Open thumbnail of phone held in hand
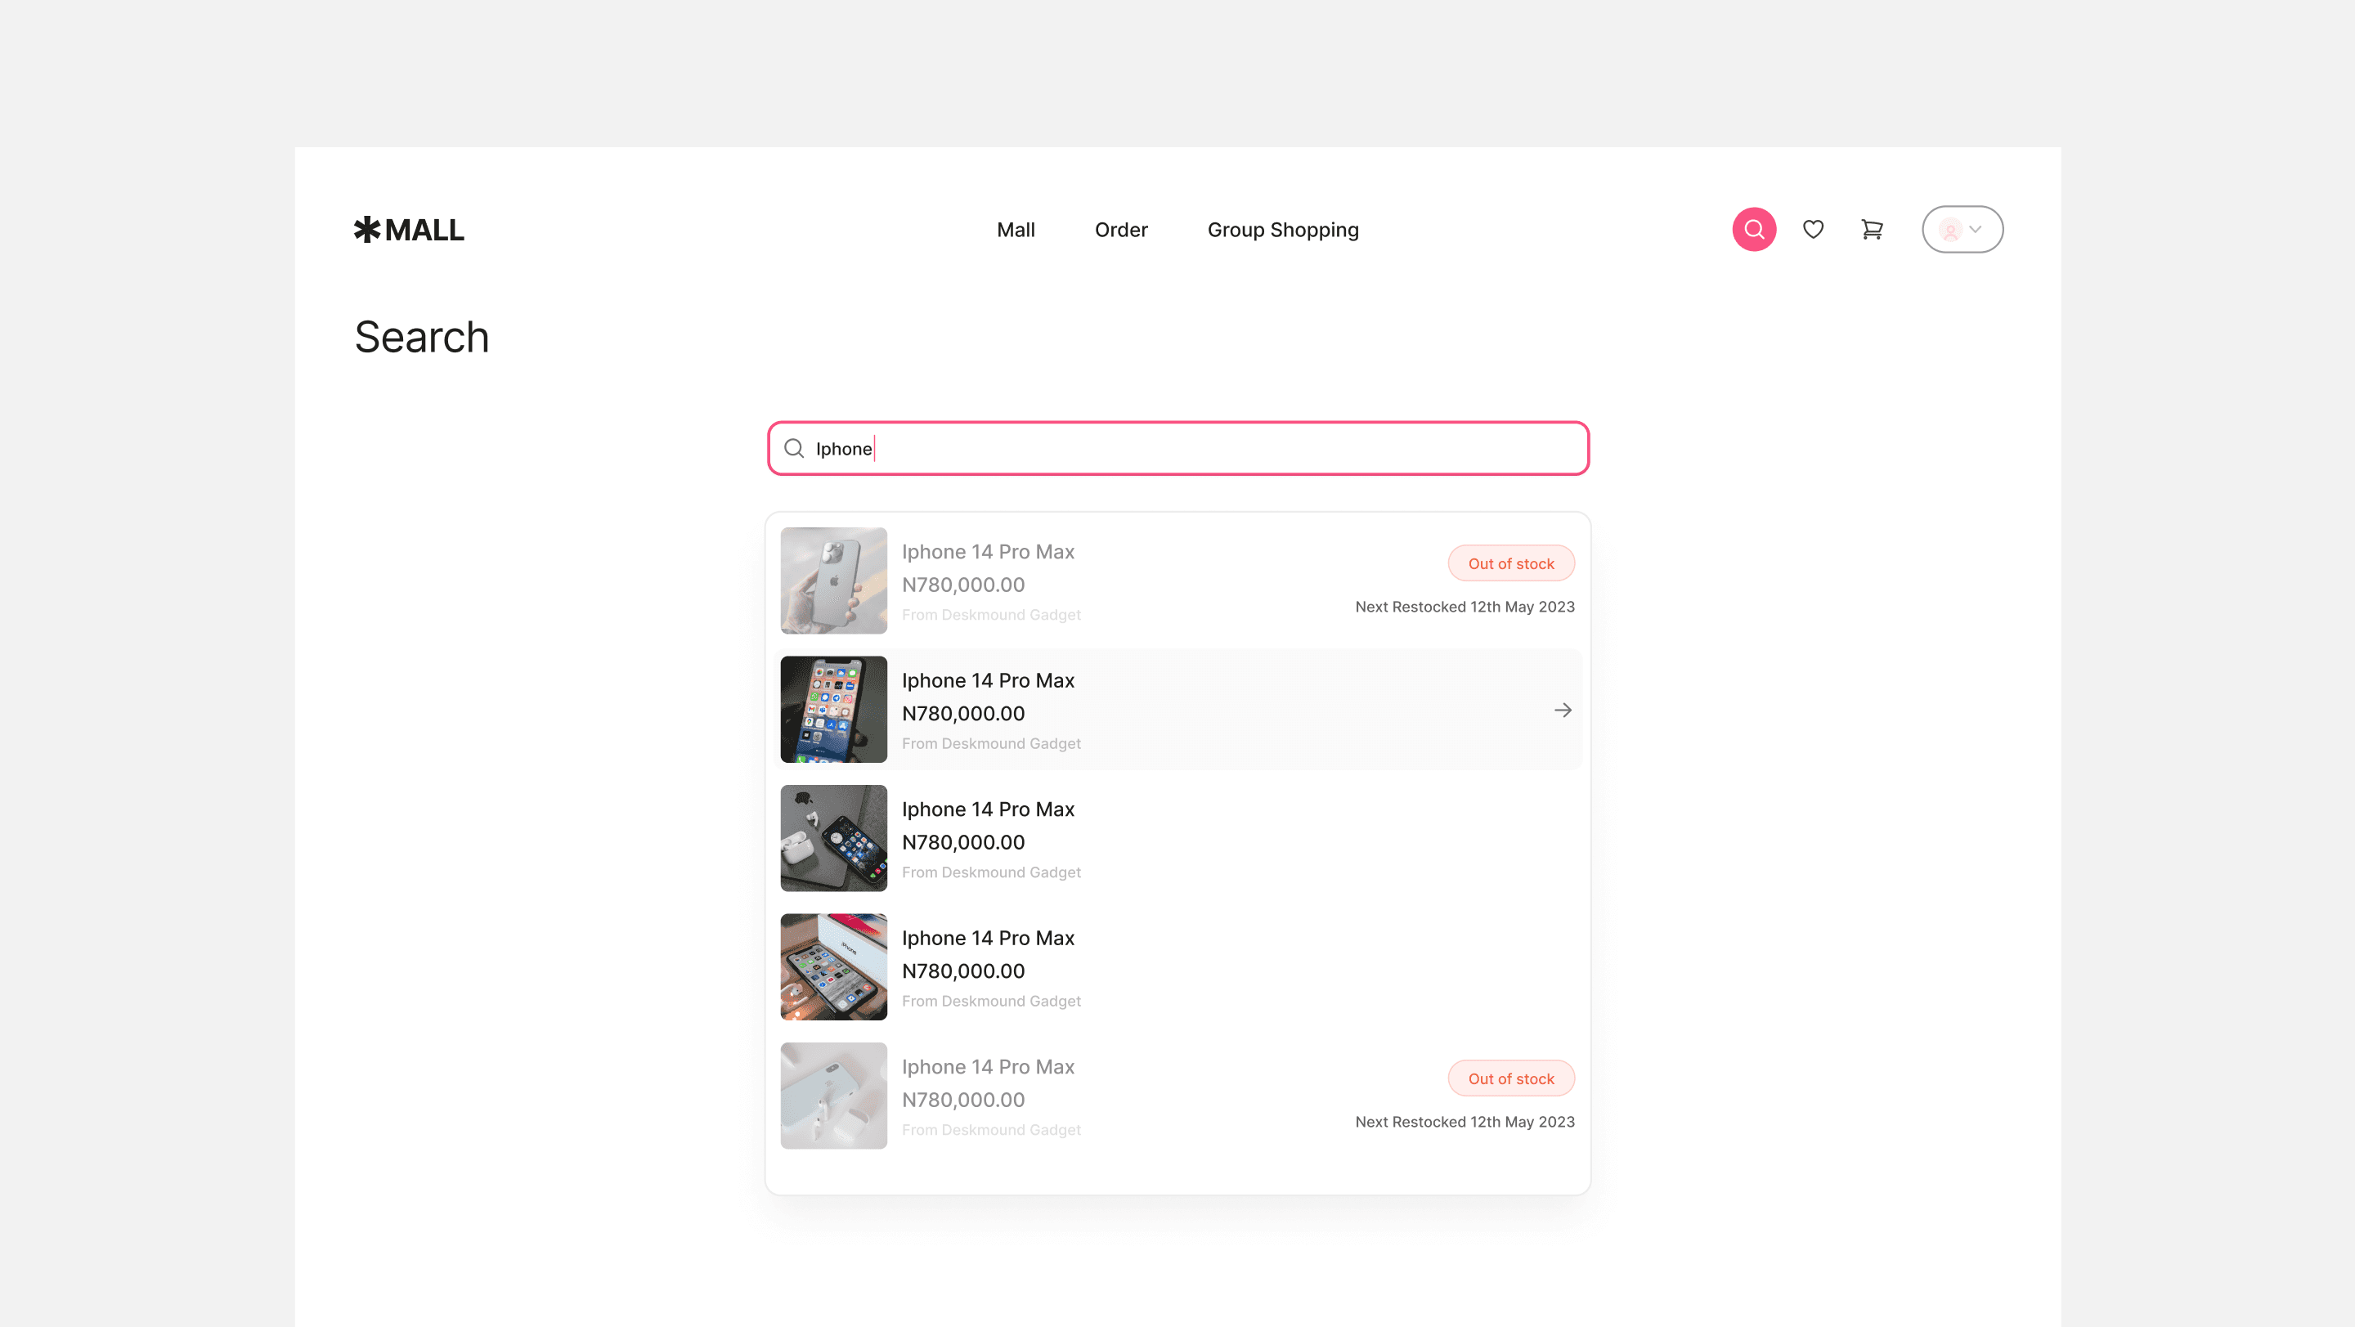The width and height of the screenshot is (2355, 1327). [x=833, y=581]
